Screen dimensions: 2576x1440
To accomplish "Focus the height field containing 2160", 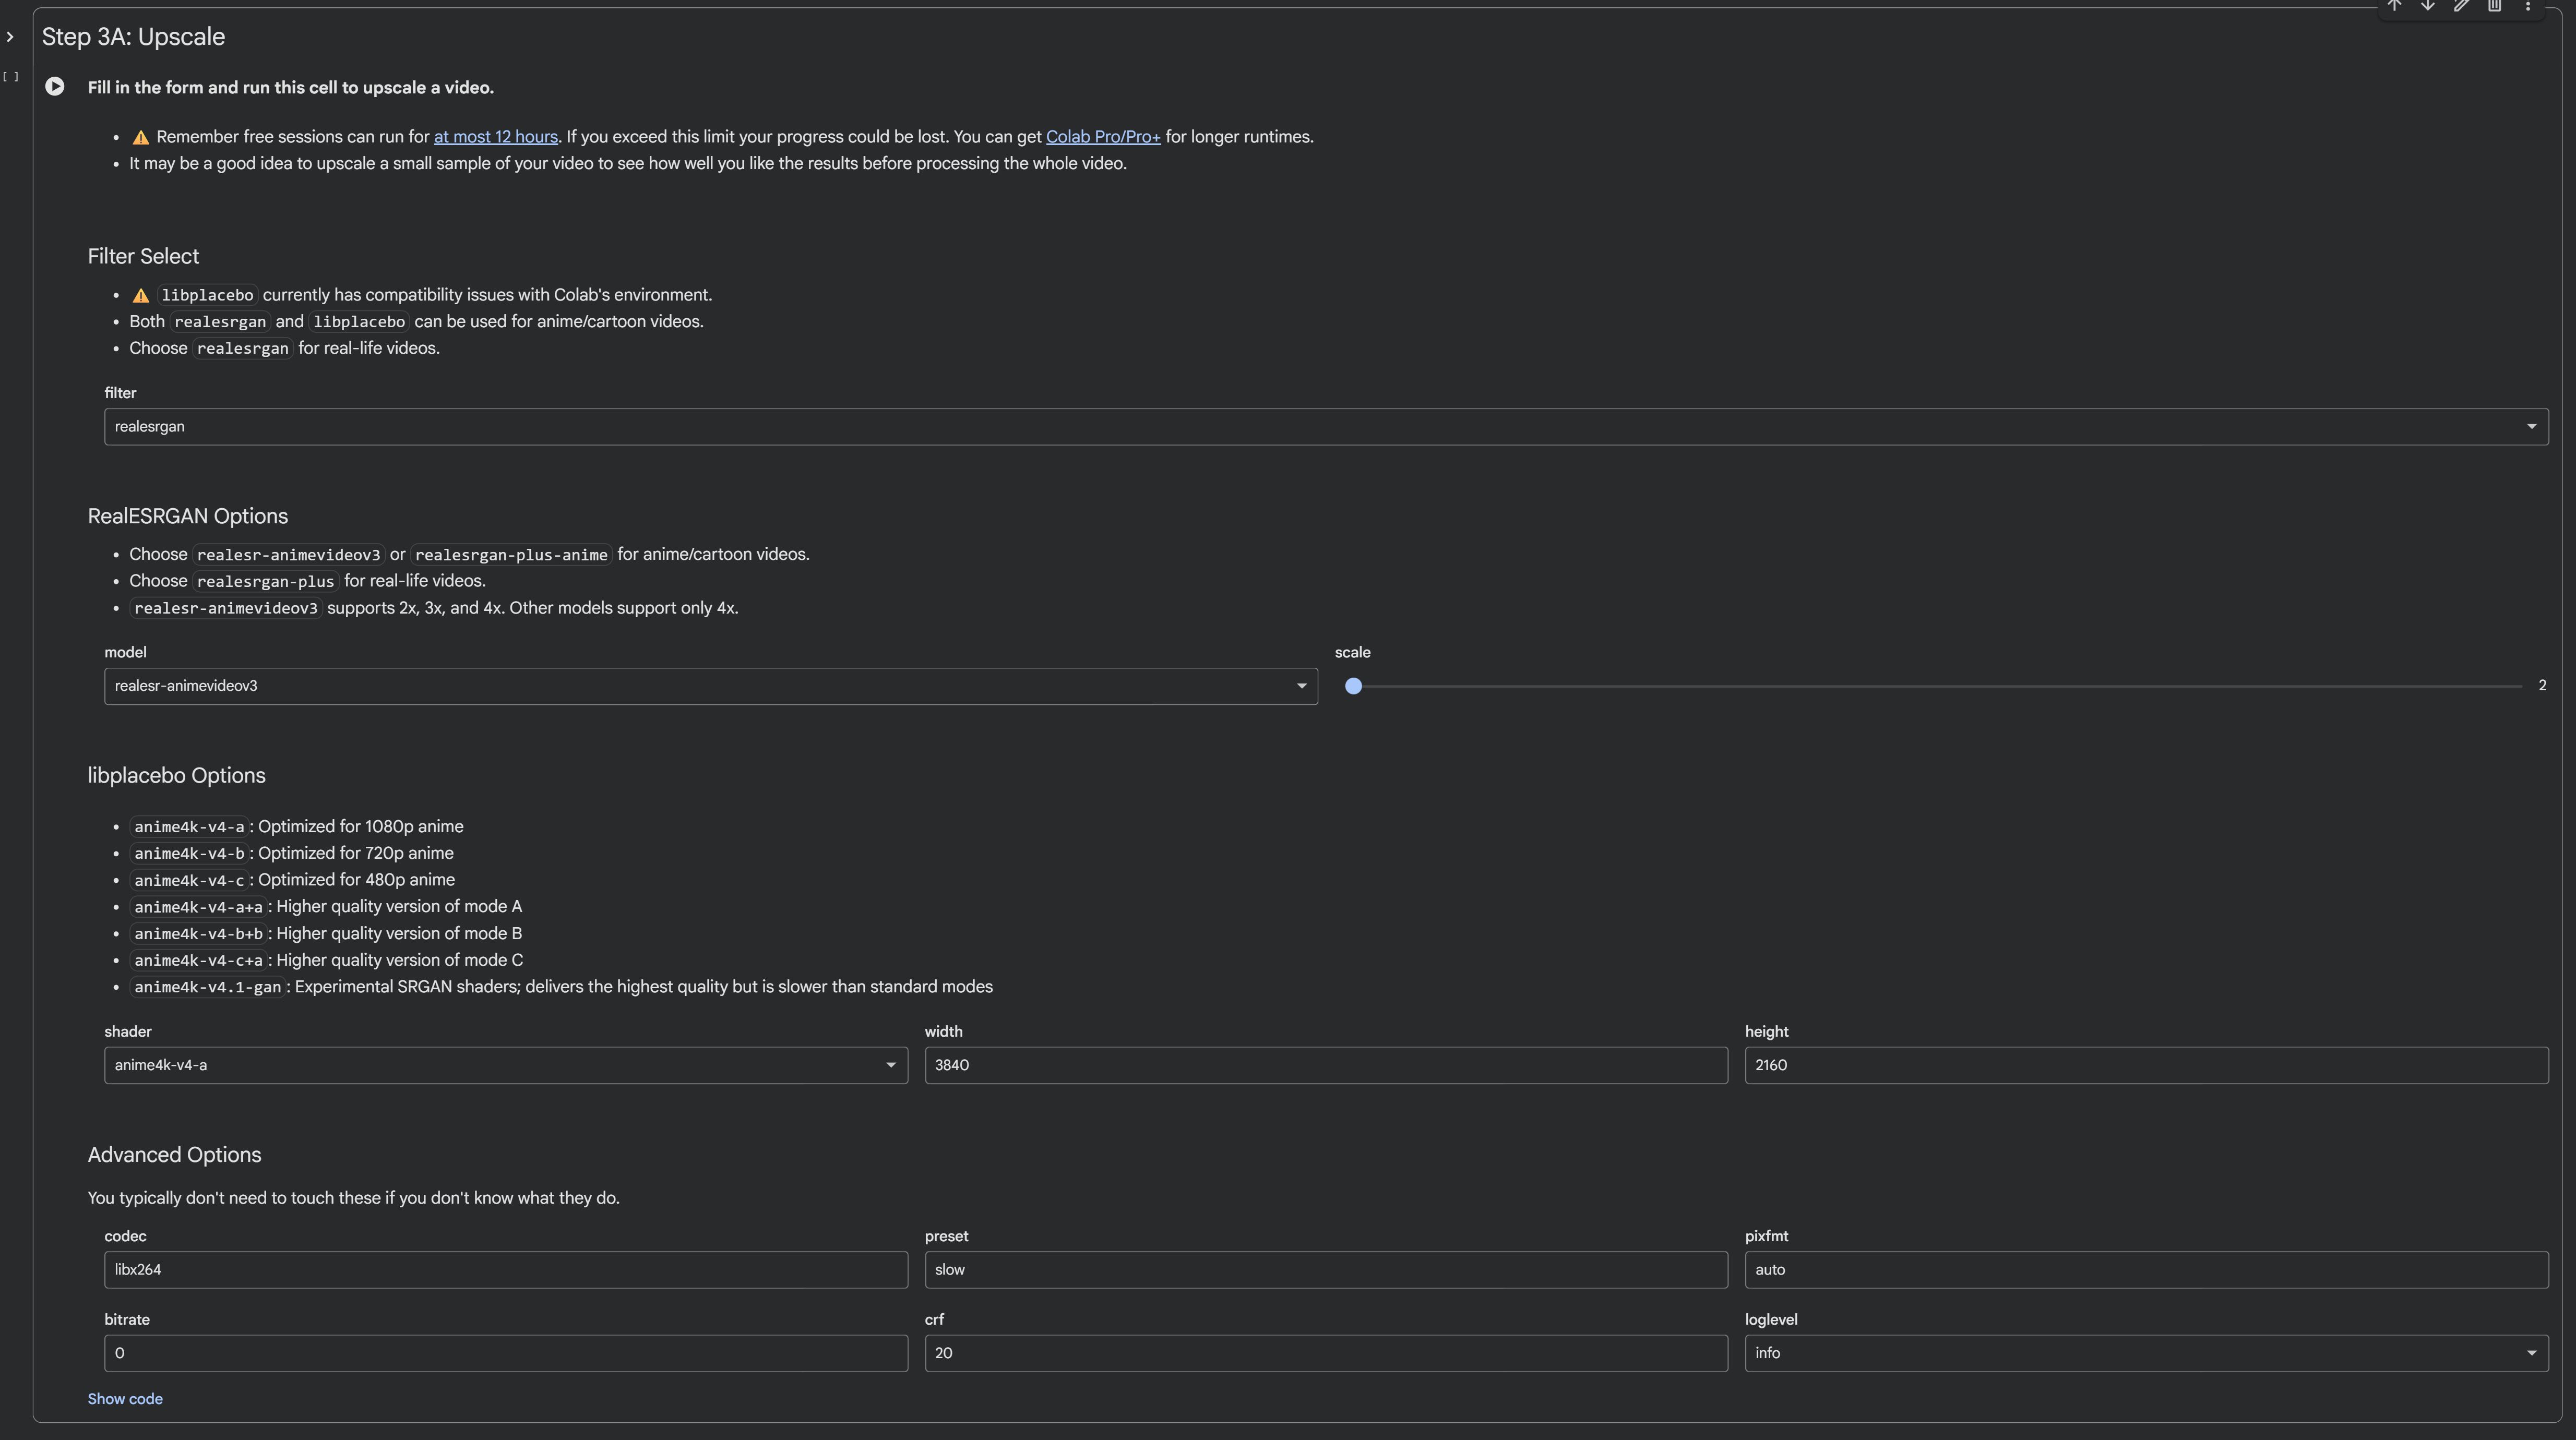I will 2146,1065.
